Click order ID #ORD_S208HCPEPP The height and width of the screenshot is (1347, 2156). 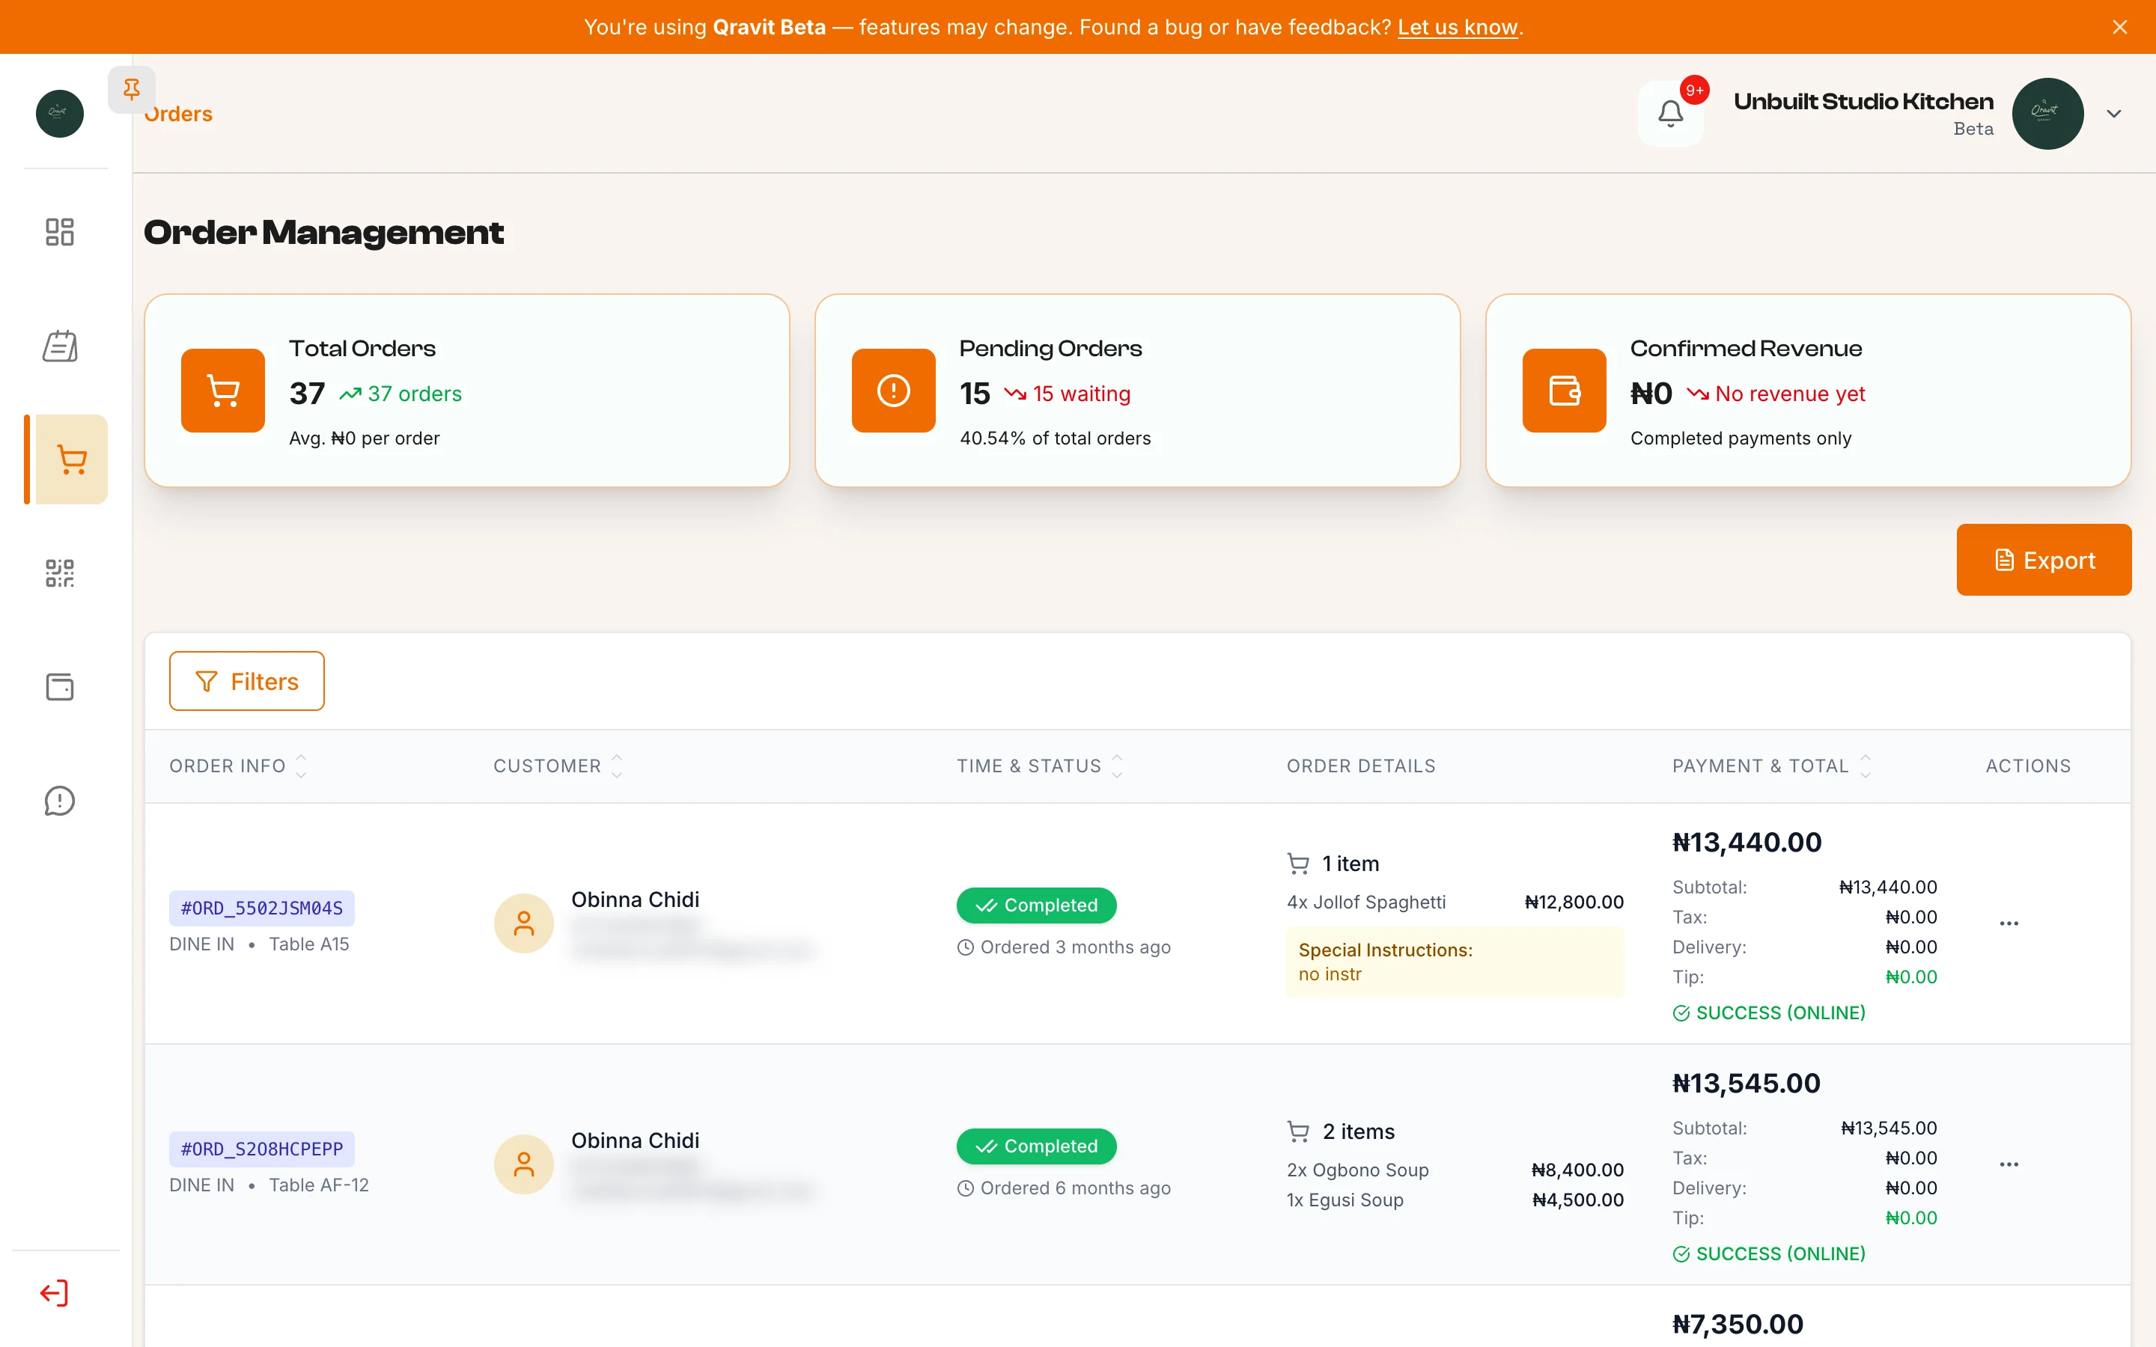(x=262, y=1149)
